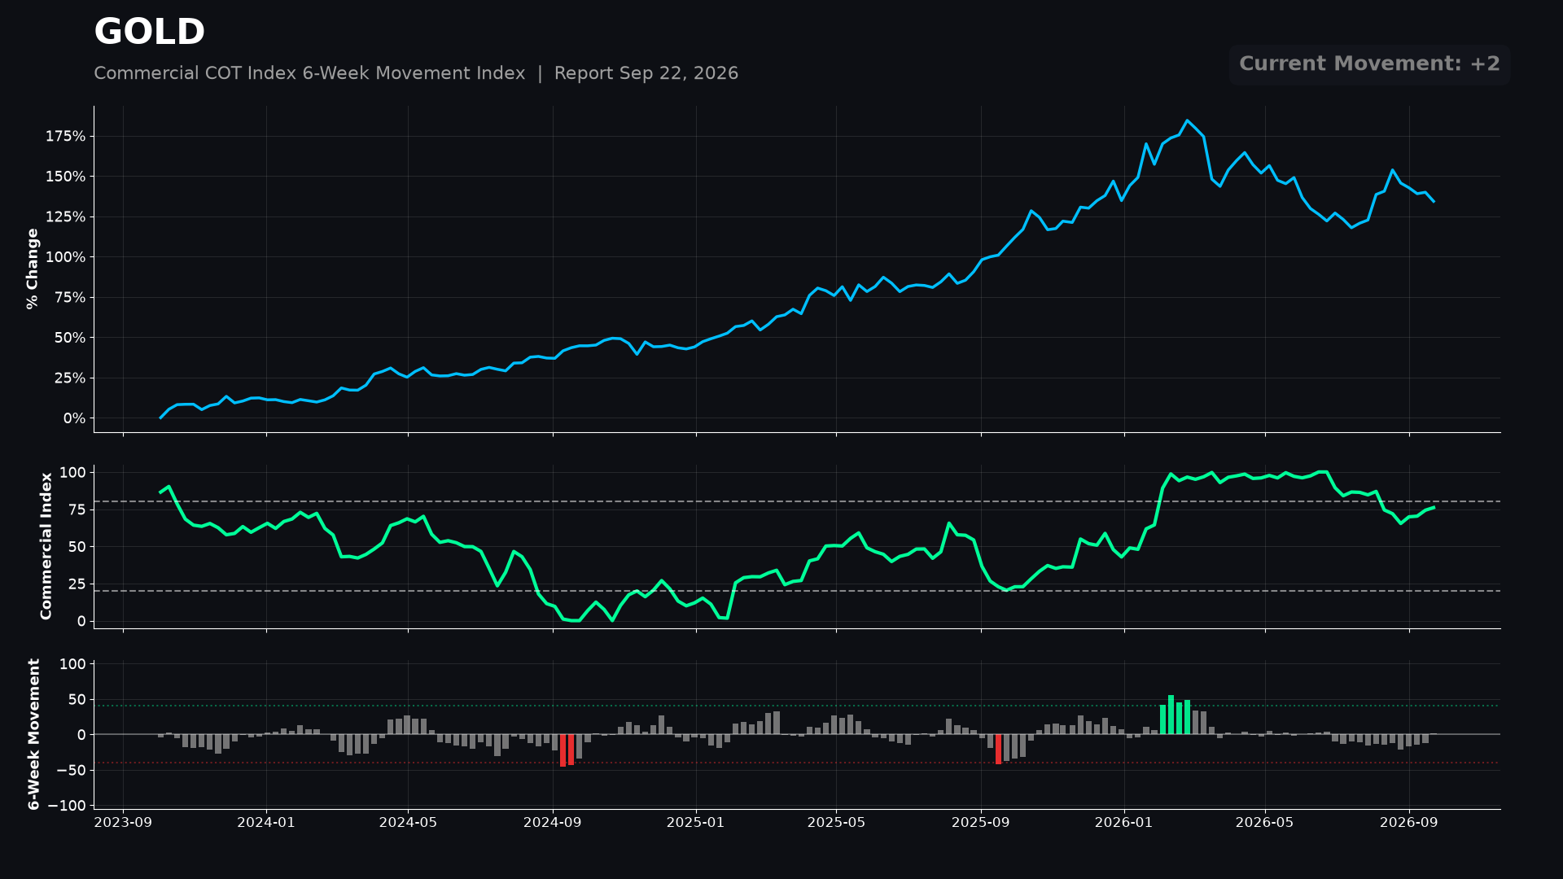
Task: Click the −100 movement axis label
Action: click(x=66, y=806)
